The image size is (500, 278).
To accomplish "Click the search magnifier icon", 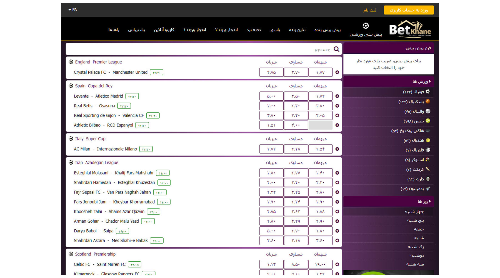I will coord(336,49).
